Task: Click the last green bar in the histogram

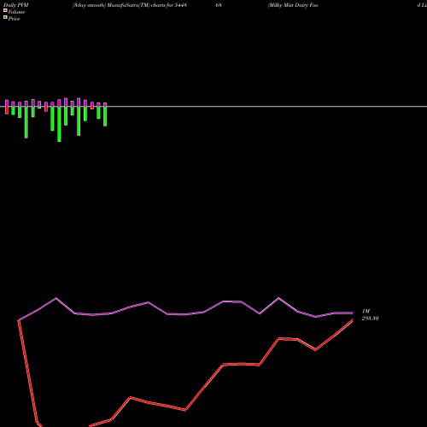Action: (105, 116)
